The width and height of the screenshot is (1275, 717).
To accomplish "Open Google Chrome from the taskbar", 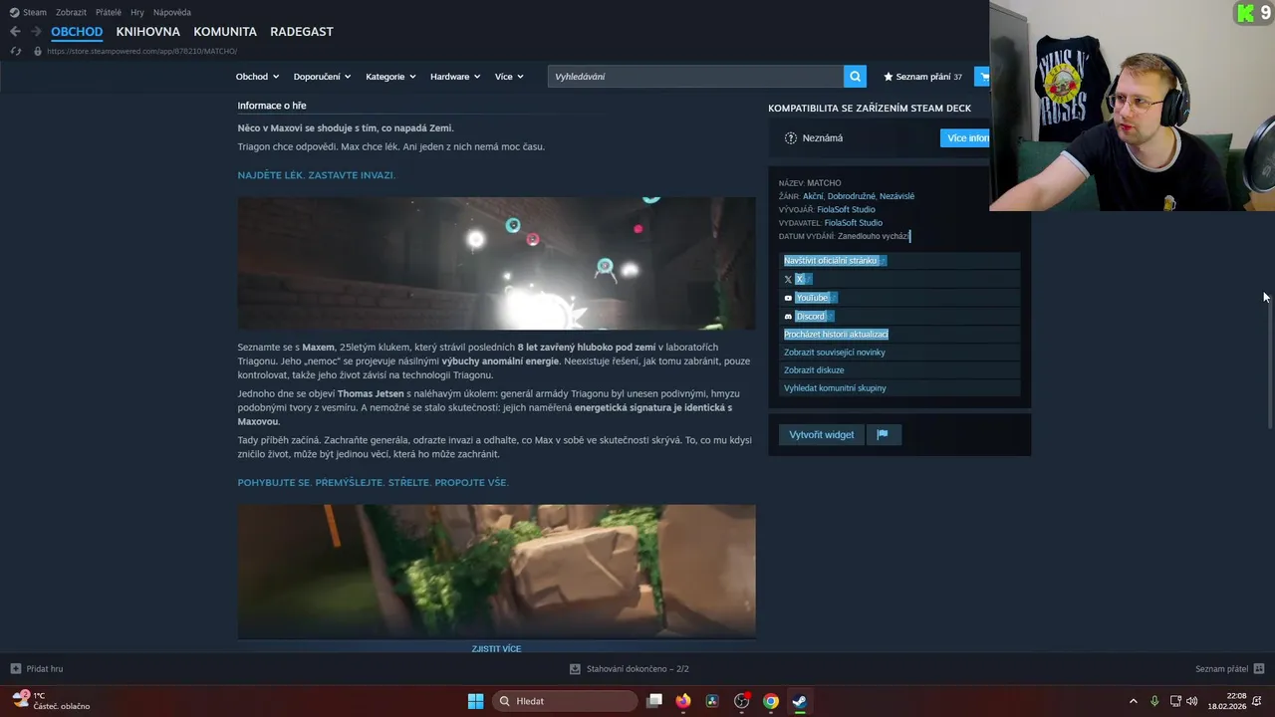I will (771, 701).
